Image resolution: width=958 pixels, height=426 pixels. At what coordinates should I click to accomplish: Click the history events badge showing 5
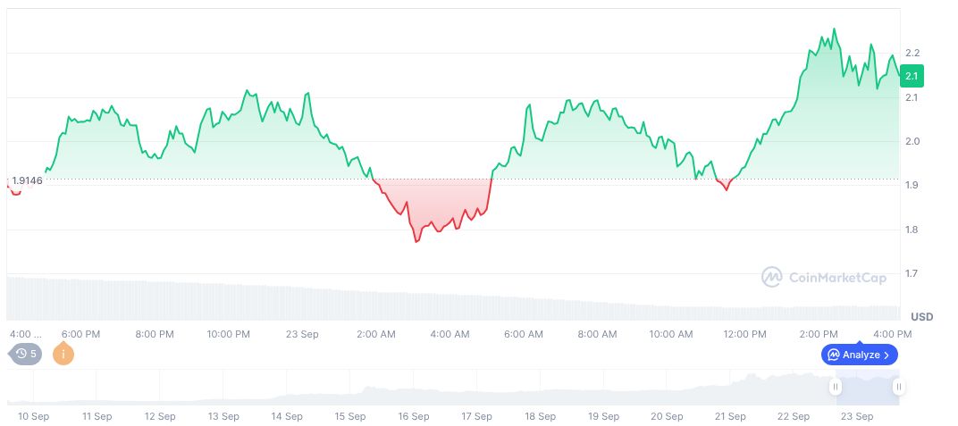tap(26, 354)
